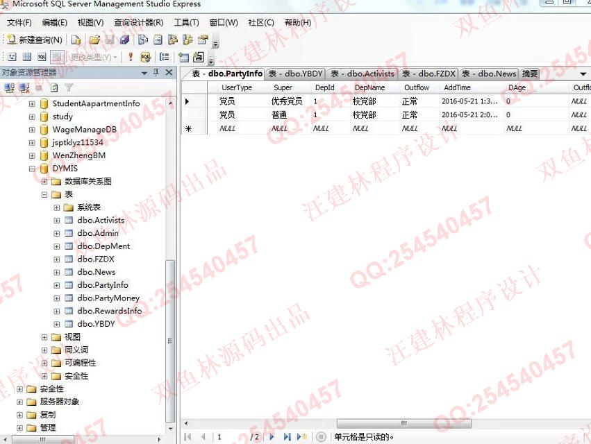
Task: Show the SQL pane
Action: 42,57
